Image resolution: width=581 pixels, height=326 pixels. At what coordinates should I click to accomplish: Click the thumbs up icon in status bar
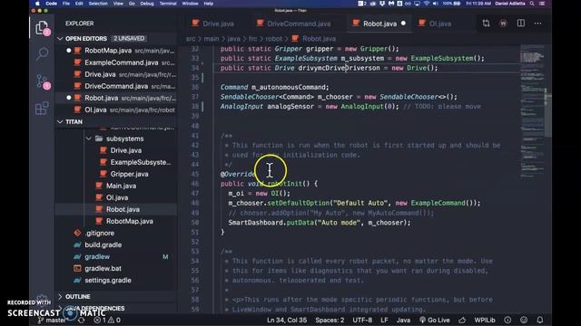click(462, 320)
